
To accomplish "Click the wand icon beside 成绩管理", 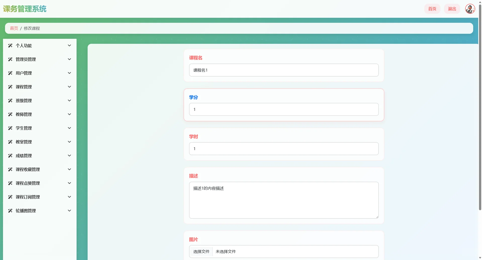I will (x=10, y=156).
